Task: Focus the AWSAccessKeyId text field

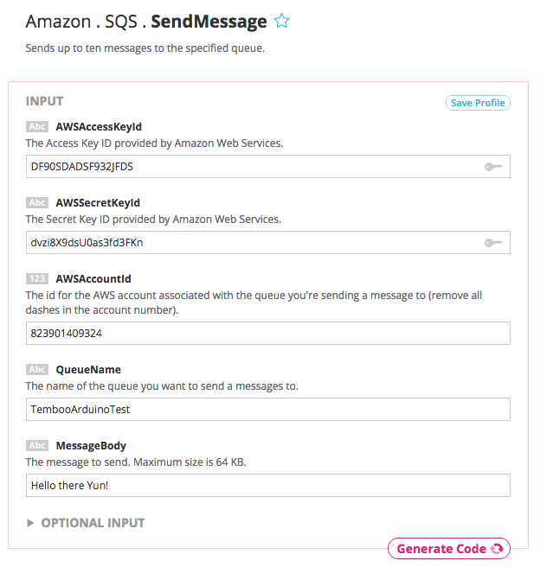Action: (x=251, y=166)
